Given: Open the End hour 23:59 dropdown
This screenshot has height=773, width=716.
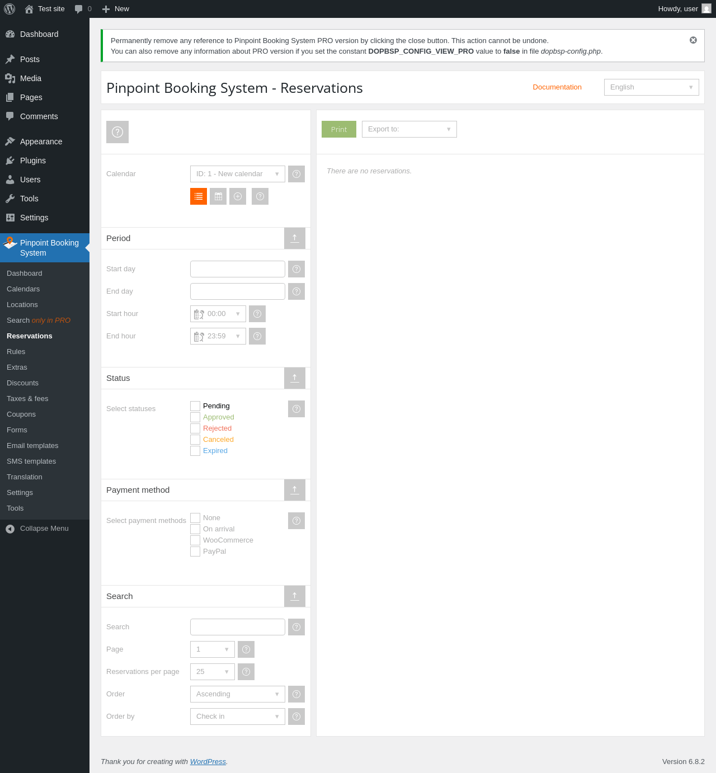Looking at the screenshot, I should (x=218, y=336).
